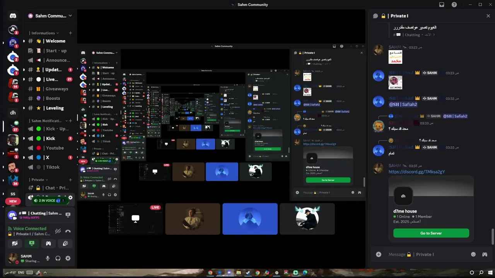
Task: Open the discord.gg/TMksa2gY invite link
Action: (x=416, y=172)
